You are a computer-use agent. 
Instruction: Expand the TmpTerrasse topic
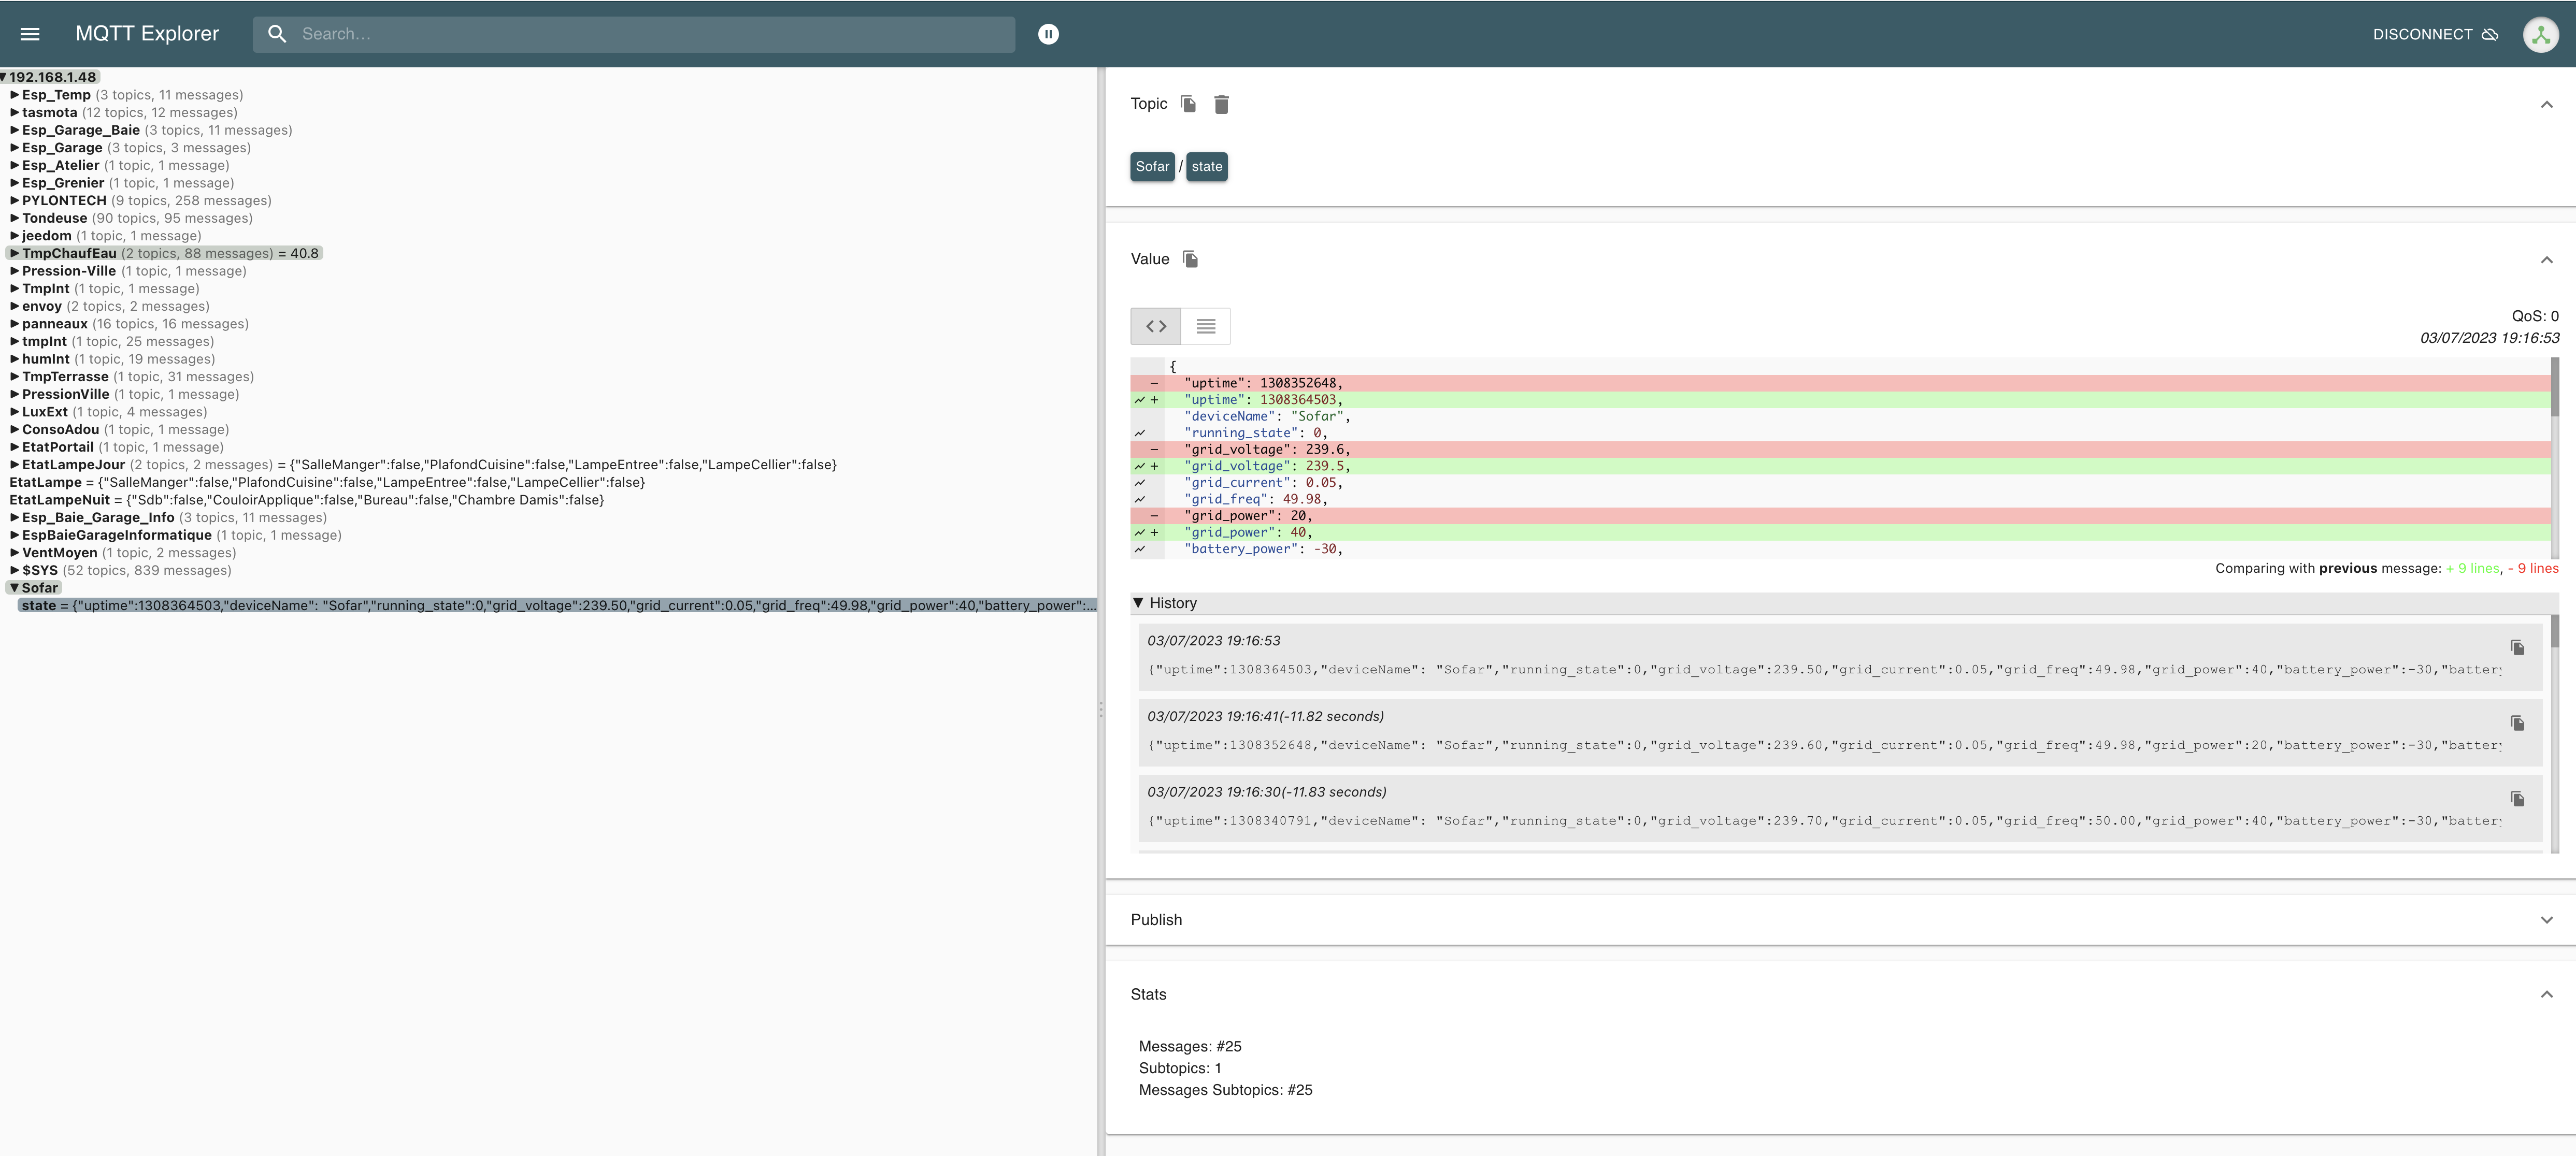15,377
